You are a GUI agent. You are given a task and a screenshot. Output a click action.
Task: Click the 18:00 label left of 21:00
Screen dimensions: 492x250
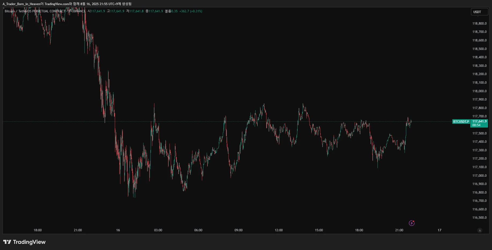(38, 230)
